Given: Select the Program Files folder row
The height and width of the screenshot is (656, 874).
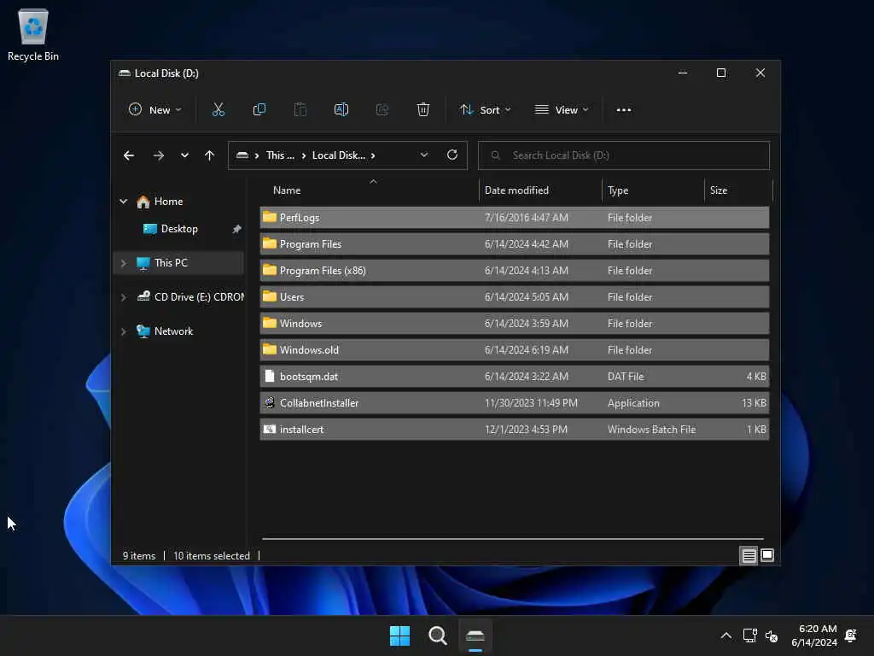Looking at the screenshot, I should [x=515, y=243].
